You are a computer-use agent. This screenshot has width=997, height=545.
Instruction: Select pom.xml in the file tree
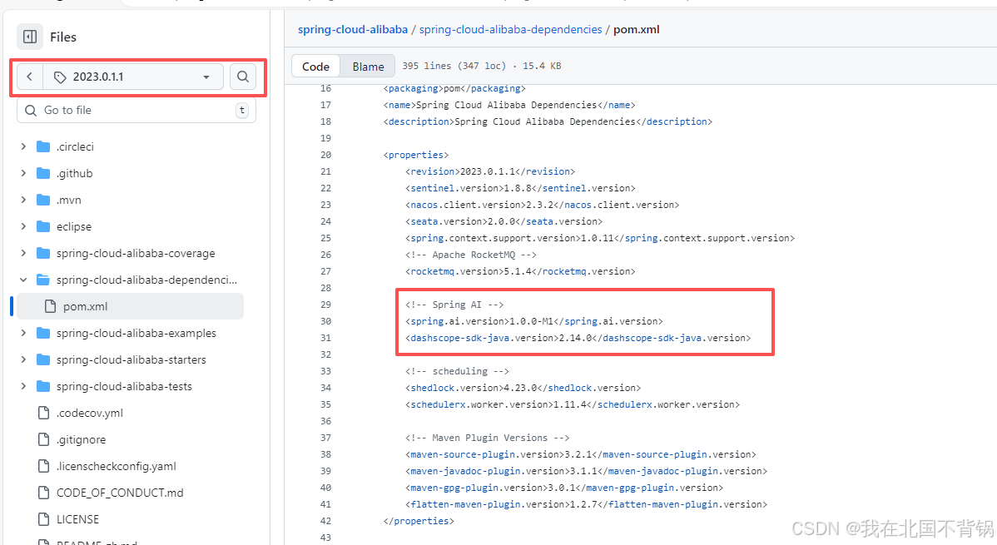[x=131, y=306]
